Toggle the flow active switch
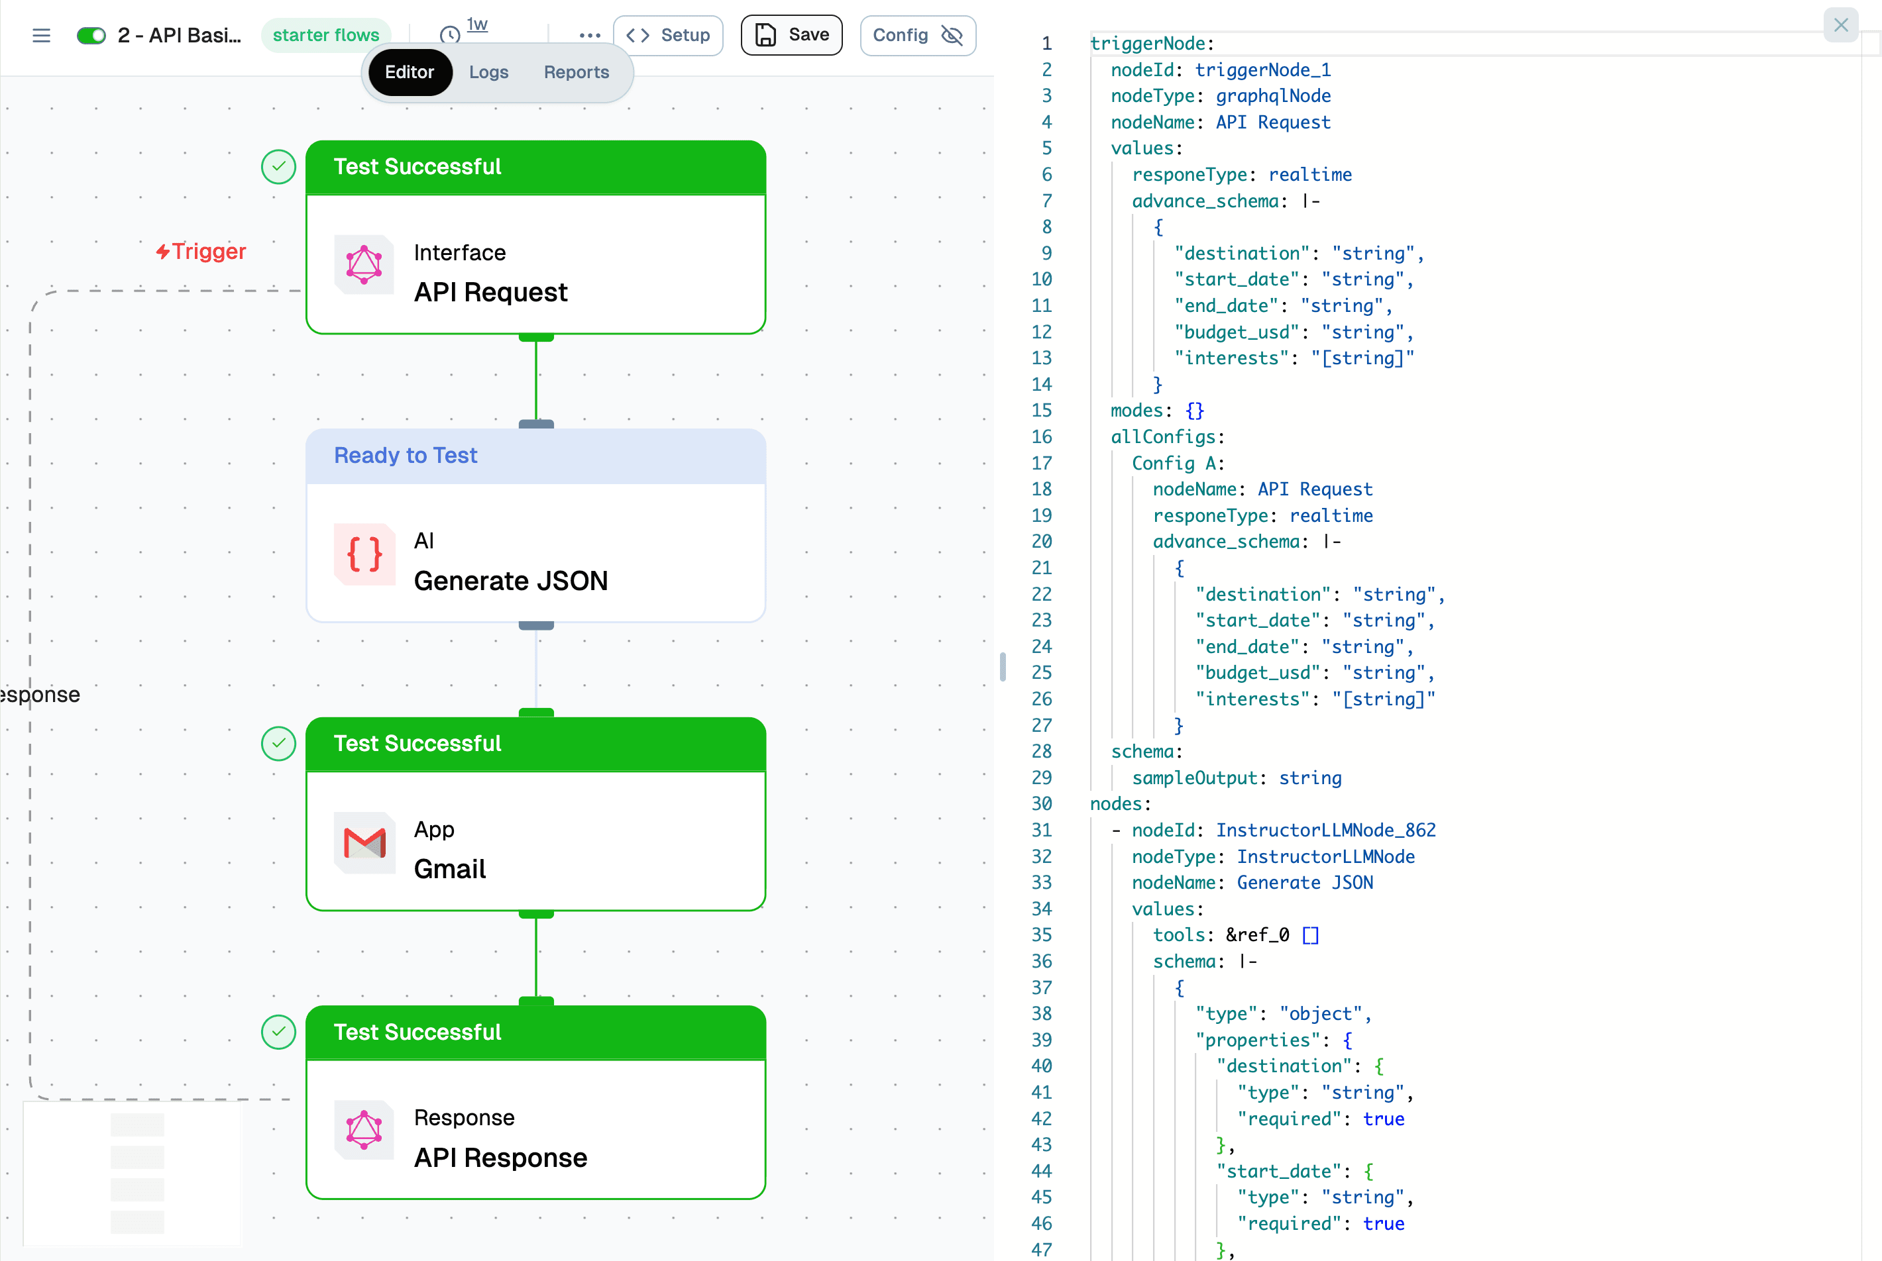Viewport: 1882px width, 1261px height. pyautogui.click(x=91, y=35)
